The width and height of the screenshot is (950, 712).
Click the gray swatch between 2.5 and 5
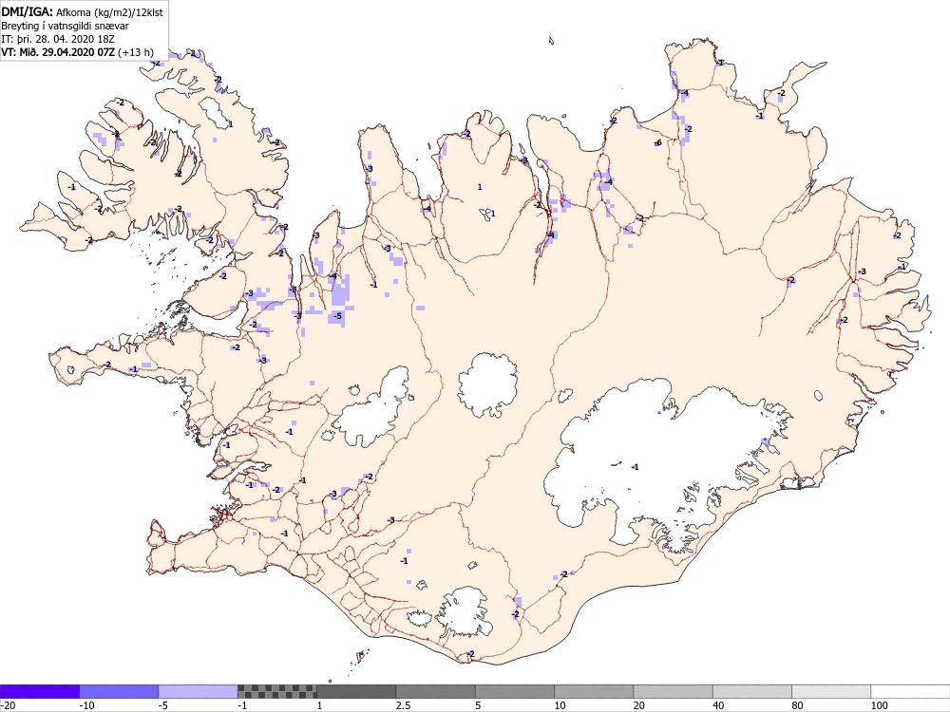[x=436, y=691]
